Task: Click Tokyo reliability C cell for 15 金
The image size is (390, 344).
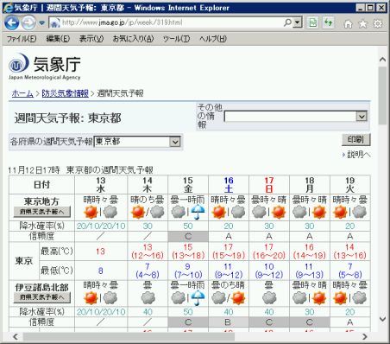Action: [188, 237]
